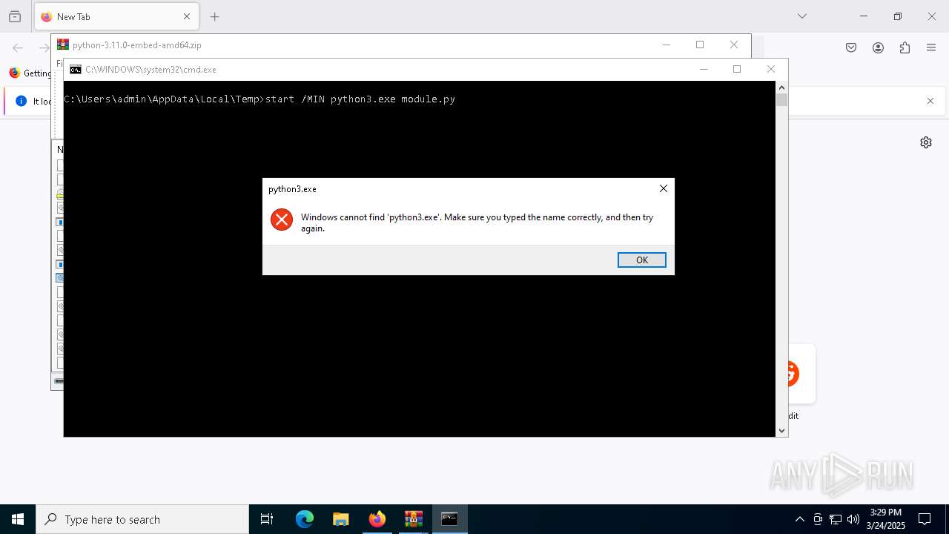Open Firefox application hamburger menu
Screen dimensions: 949x534
(x=931, y=47)
